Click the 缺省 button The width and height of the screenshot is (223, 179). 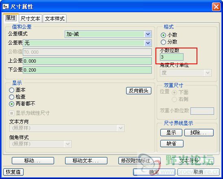tap(172, 144)
